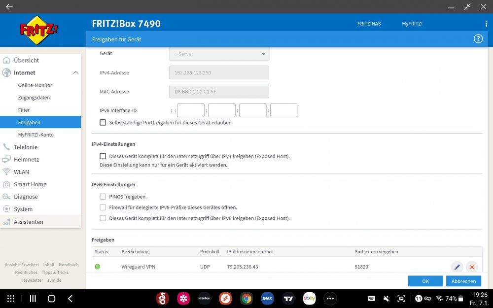Open the Telefonie menu
The image size is (493, 308).
pos(26,147)
